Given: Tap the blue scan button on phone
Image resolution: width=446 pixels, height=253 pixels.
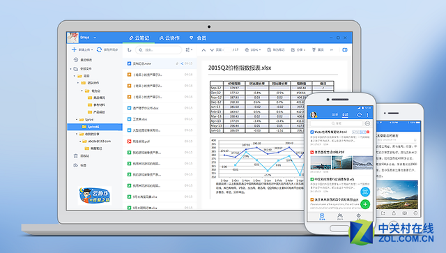Looking at the screenshot, I should 365,192.
